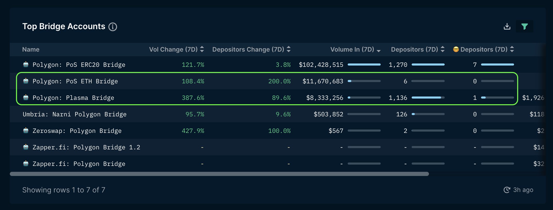Click the $503,852 volume value
The height and width of the screenshot is (210, 553).
(x=328, y=114)
